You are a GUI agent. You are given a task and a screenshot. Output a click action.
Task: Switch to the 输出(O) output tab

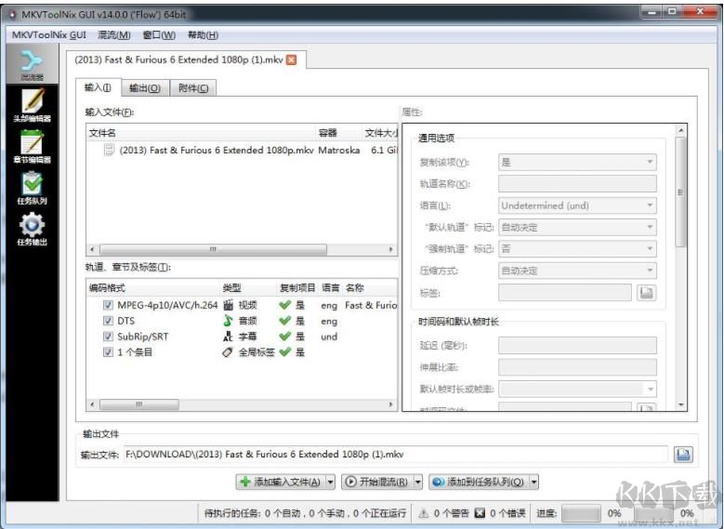pos(145,87)
